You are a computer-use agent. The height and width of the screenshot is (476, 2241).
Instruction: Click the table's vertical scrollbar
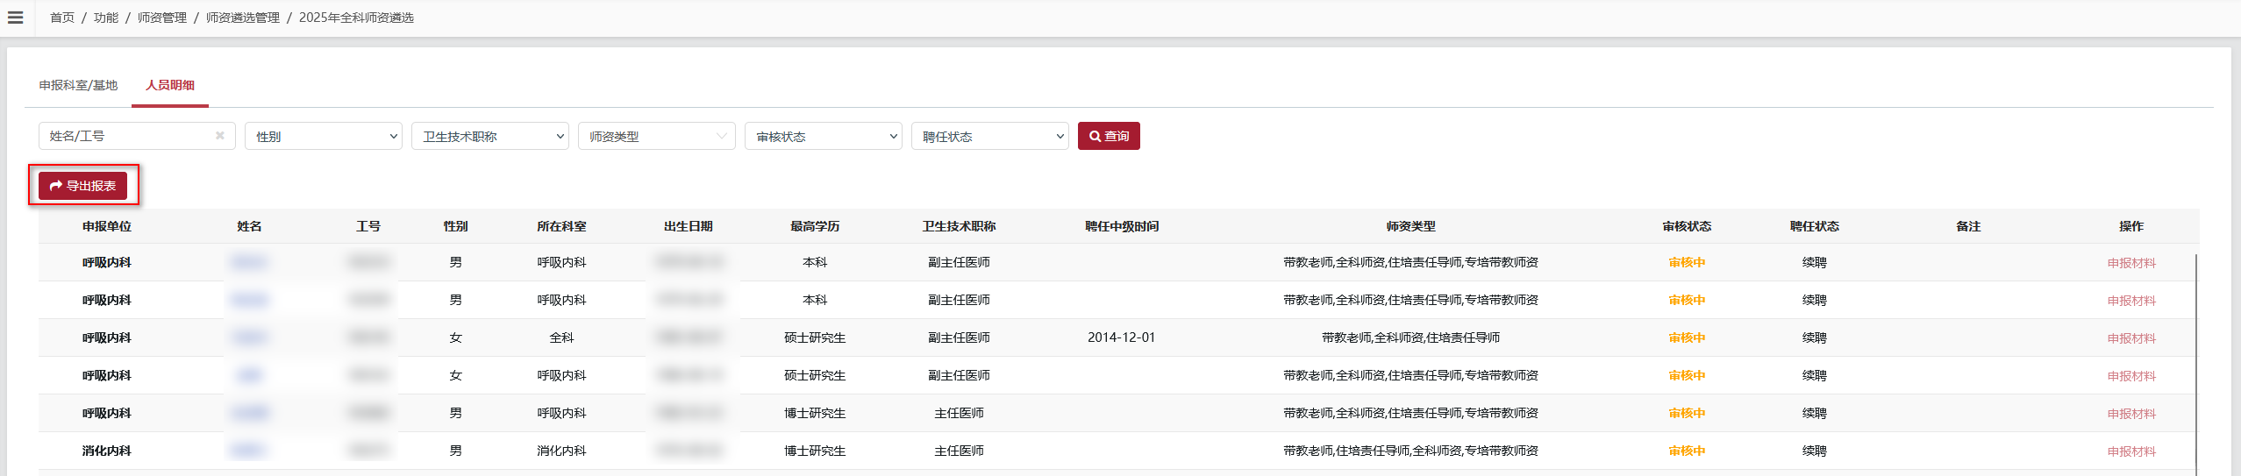pos(2196,364)
